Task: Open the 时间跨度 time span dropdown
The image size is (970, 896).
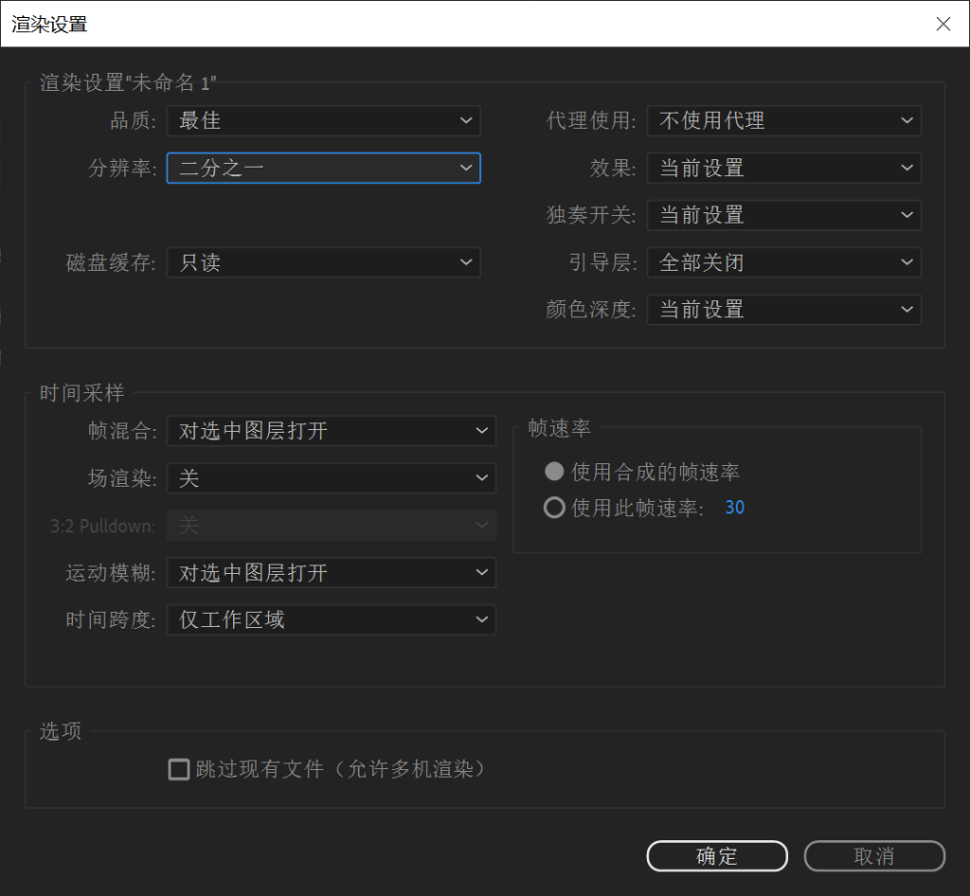Action: [331, 620]
